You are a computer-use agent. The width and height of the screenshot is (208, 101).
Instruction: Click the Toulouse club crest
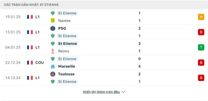coord(53,74)
